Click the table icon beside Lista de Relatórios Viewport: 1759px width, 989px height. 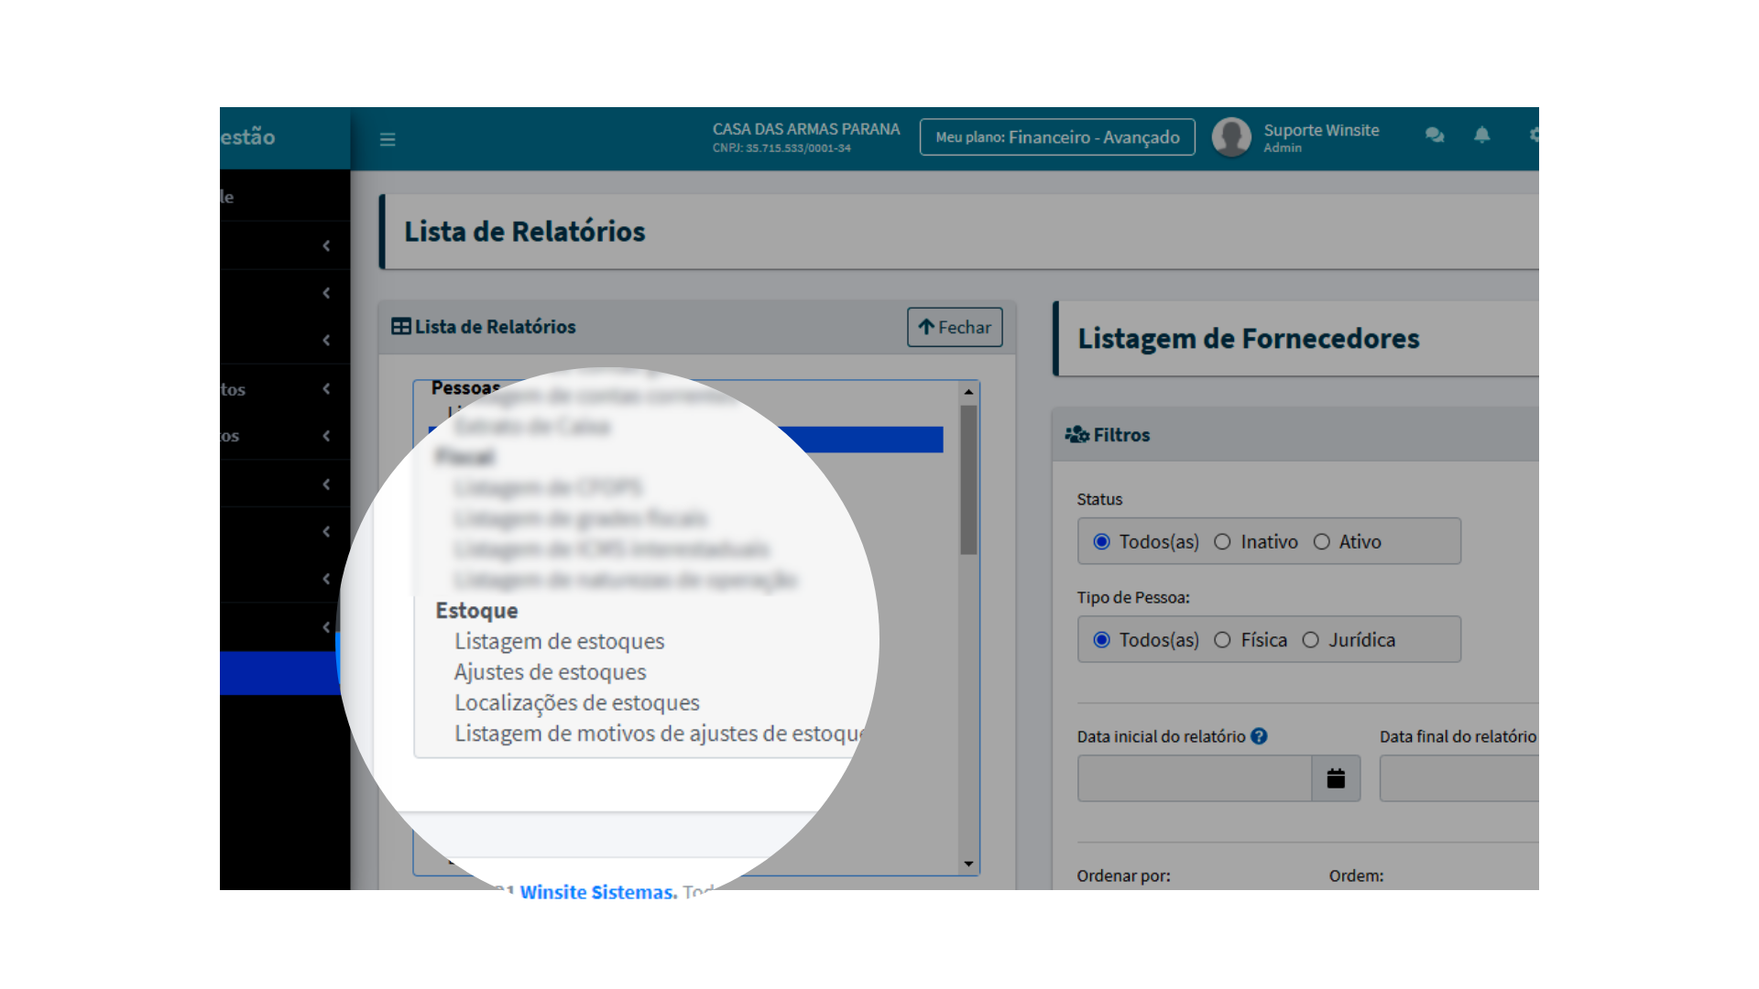401,327
